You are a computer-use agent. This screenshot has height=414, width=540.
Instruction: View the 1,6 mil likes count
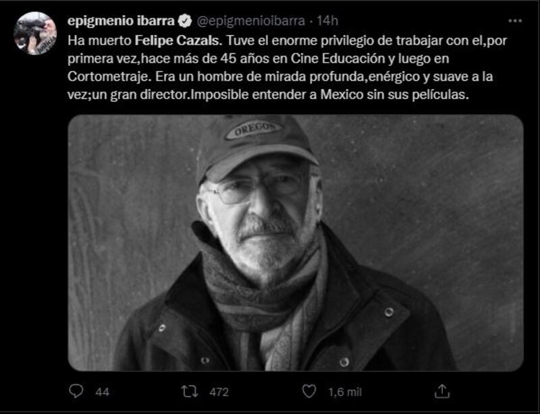click(x=345, y=392)
